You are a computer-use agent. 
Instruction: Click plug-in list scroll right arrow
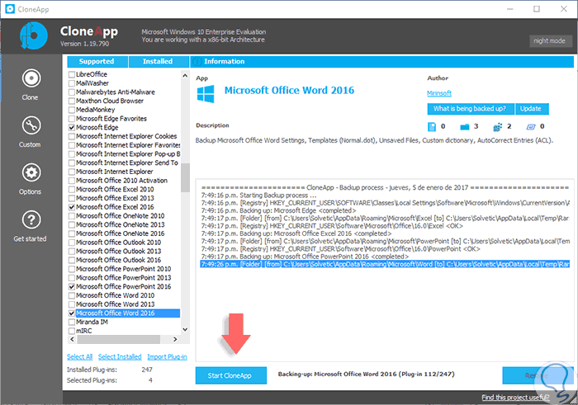tap(175, 339)
